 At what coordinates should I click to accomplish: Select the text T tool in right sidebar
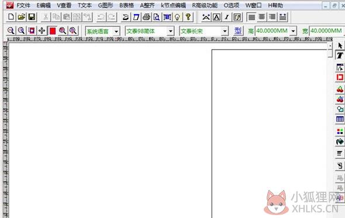pyautogui.click(x=340, y=55)
